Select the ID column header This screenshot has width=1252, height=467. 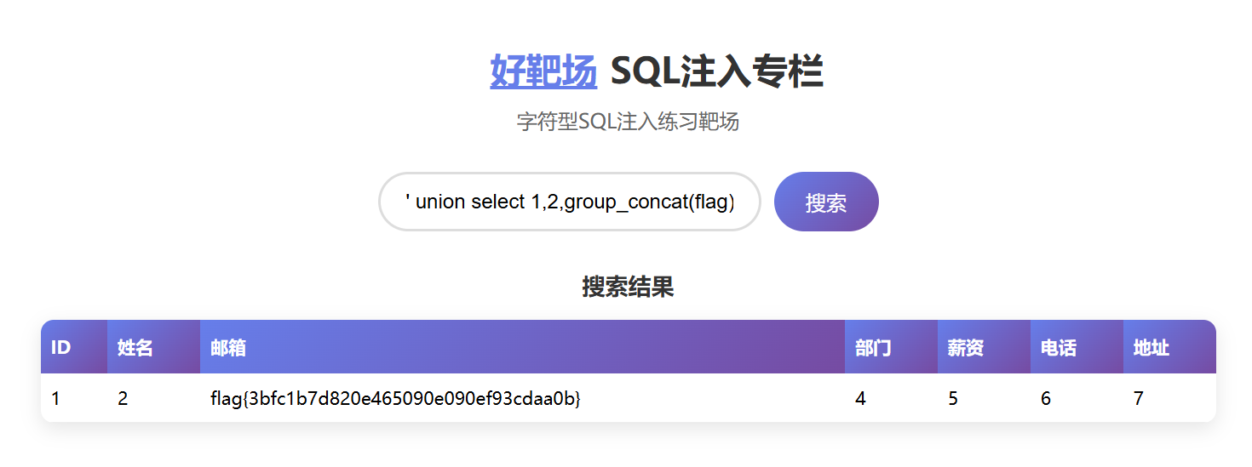coord(74,347)
